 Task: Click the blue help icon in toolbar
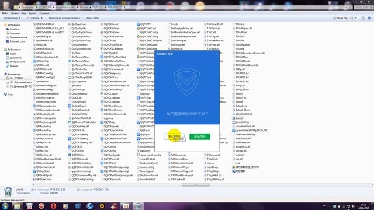[369, 18]
